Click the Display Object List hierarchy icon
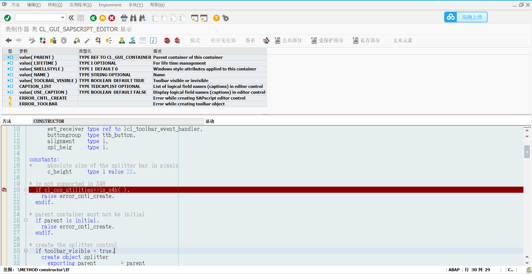 122,40
